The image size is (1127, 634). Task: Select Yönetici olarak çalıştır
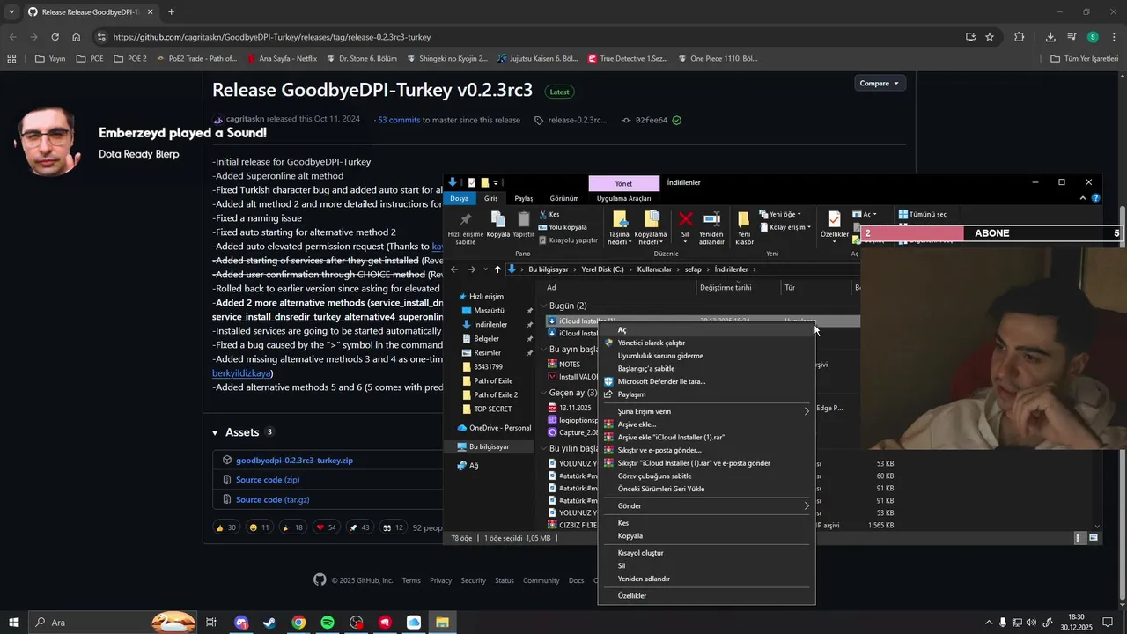click(x=707, y=343)
